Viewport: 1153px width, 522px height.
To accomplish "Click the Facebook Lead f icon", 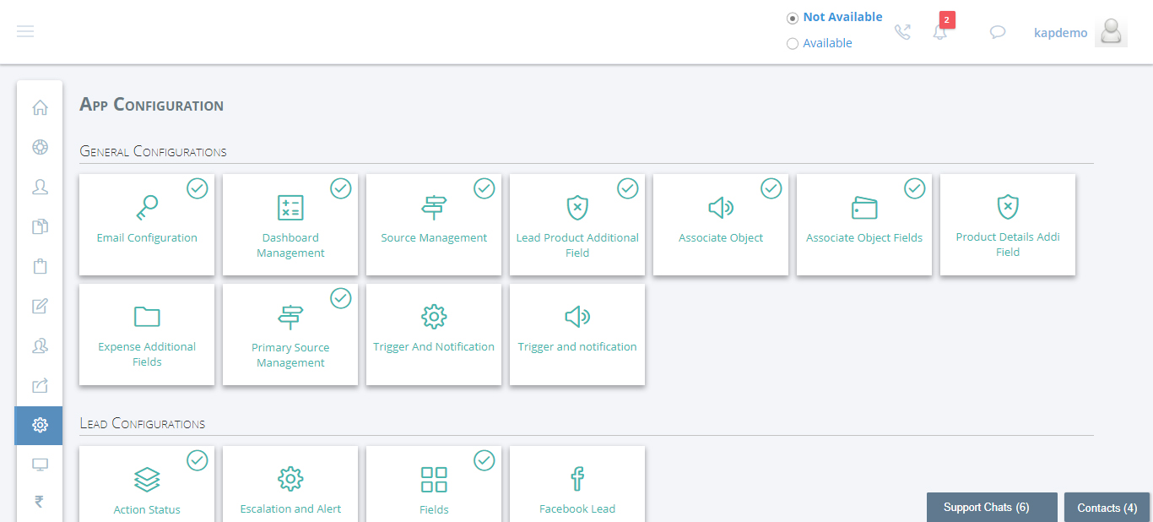I will (577, 479).
